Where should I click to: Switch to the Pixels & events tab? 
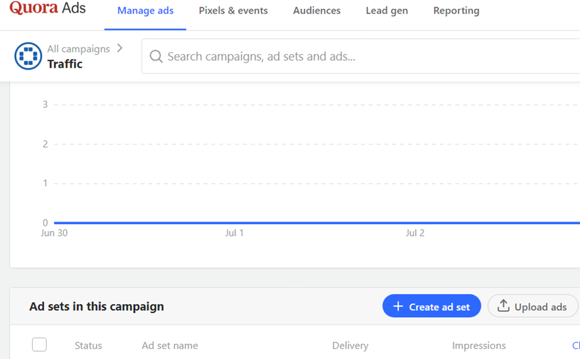(233, 11)
